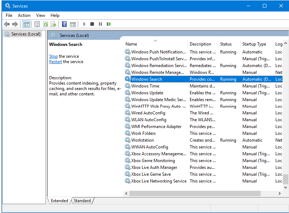Sort by the Status column header

click(229, 44)
